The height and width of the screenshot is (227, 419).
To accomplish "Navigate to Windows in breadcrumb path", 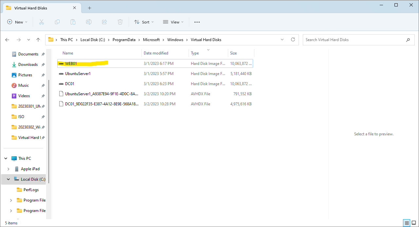I will click(x=175, y=40).
